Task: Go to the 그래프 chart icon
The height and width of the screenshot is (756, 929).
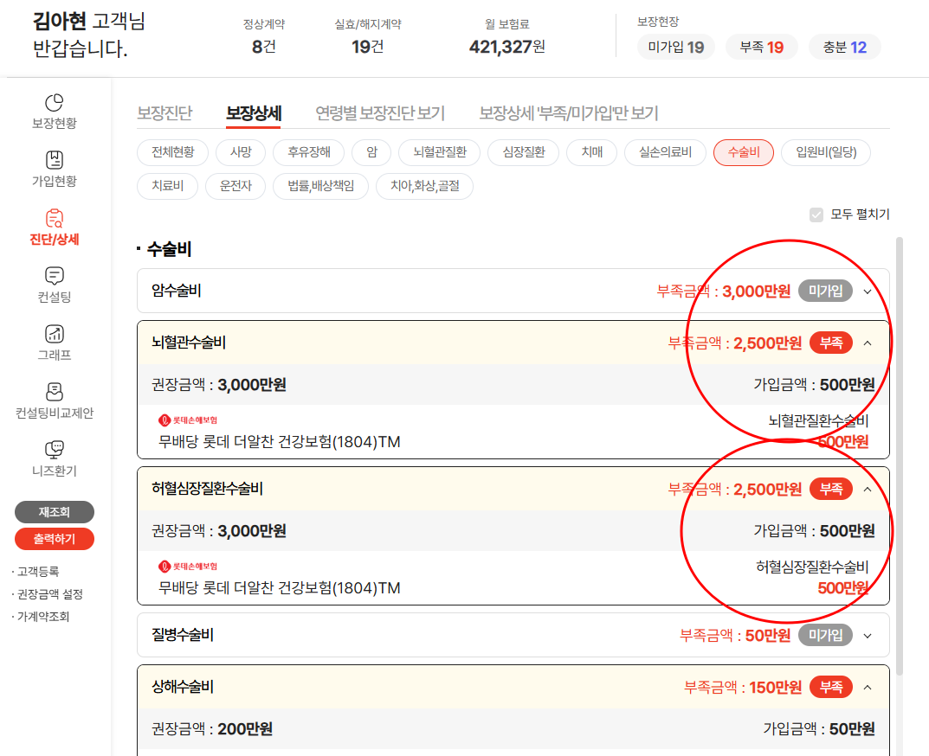Action: click(x=54, y=335)
